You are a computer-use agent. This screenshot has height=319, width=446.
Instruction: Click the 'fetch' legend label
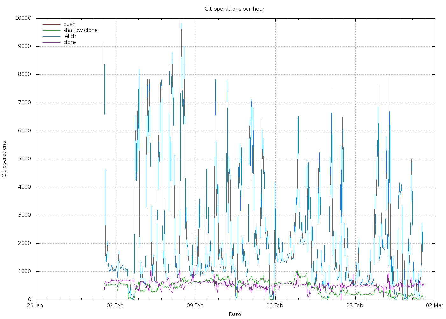[x=70, y=36]
